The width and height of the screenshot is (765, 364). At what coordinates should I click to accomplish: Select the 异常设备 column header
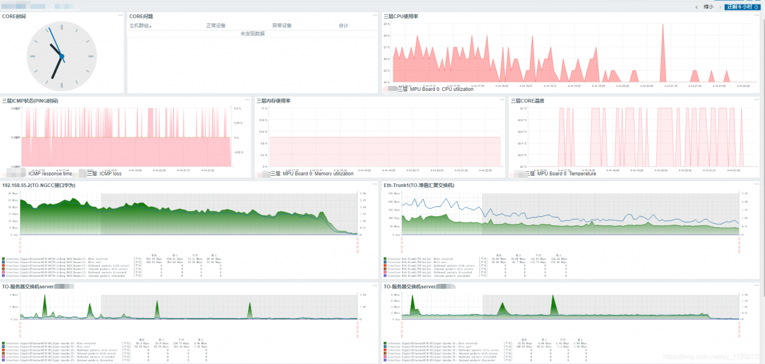coord(282,26)
